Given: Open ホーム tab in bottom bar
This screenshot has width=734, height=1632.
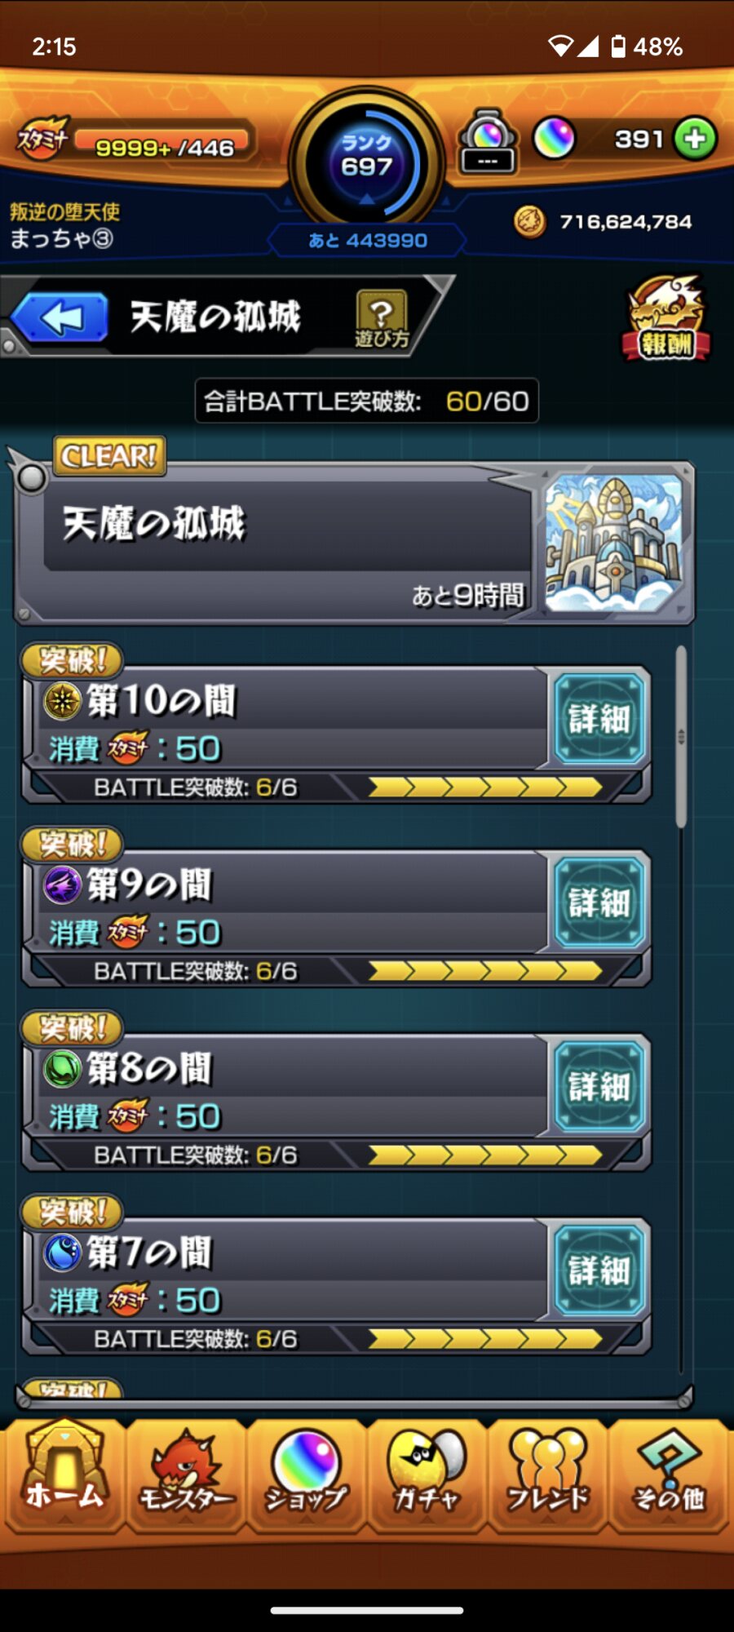Looking at the screenshot, I should pos(64,1477).
